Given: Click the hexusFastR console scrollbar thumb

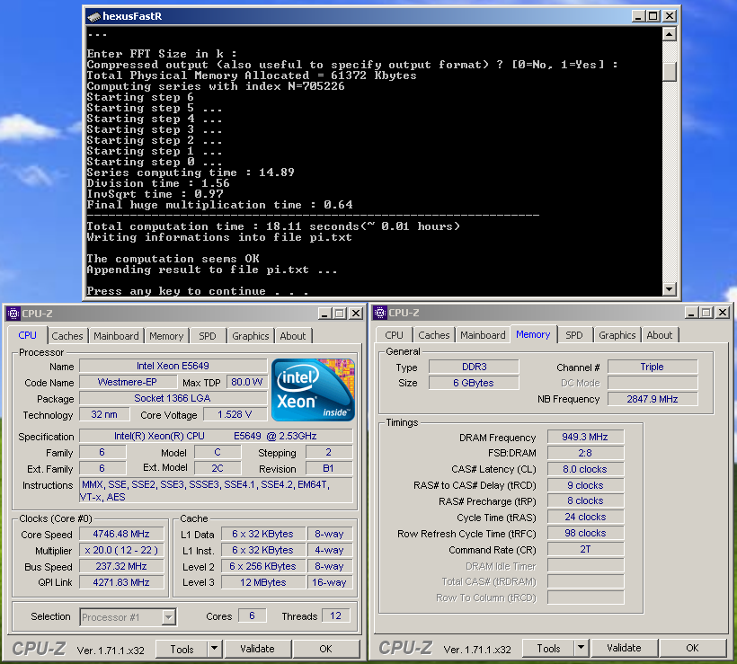Looking at the screenshot, I should [x=670, y=73].
